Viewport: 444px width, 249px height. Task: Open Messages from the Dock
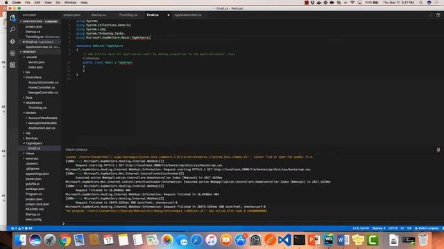coord(182,240)
